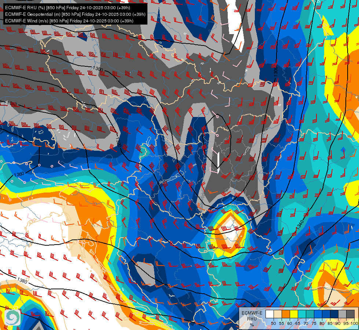The width and height of the screenshot is (359, 330).
Task: Click the legend title ECMWF-E RHU %
Action: 252,319
